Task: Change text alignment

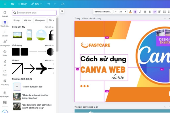Action: pos(160,12)
